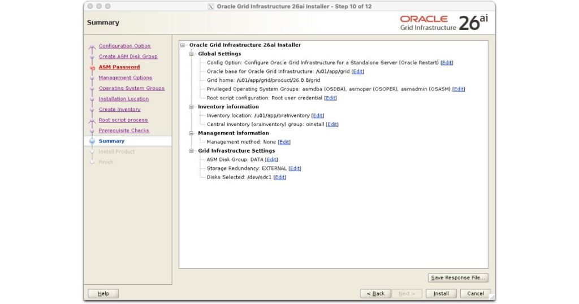Edit the ASM Disk Group name
This screenshot has height=304, width=579.
[x=271, y=160]
